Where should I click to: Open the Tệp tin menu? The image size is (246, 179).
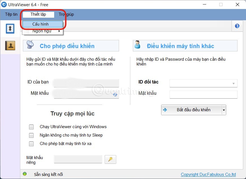[x=11, y=14]
